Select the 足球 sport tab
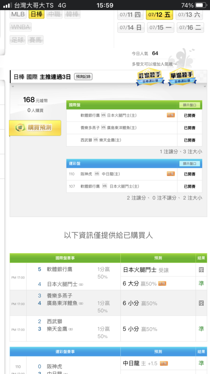The image size is (210, 374). point(18,40)
